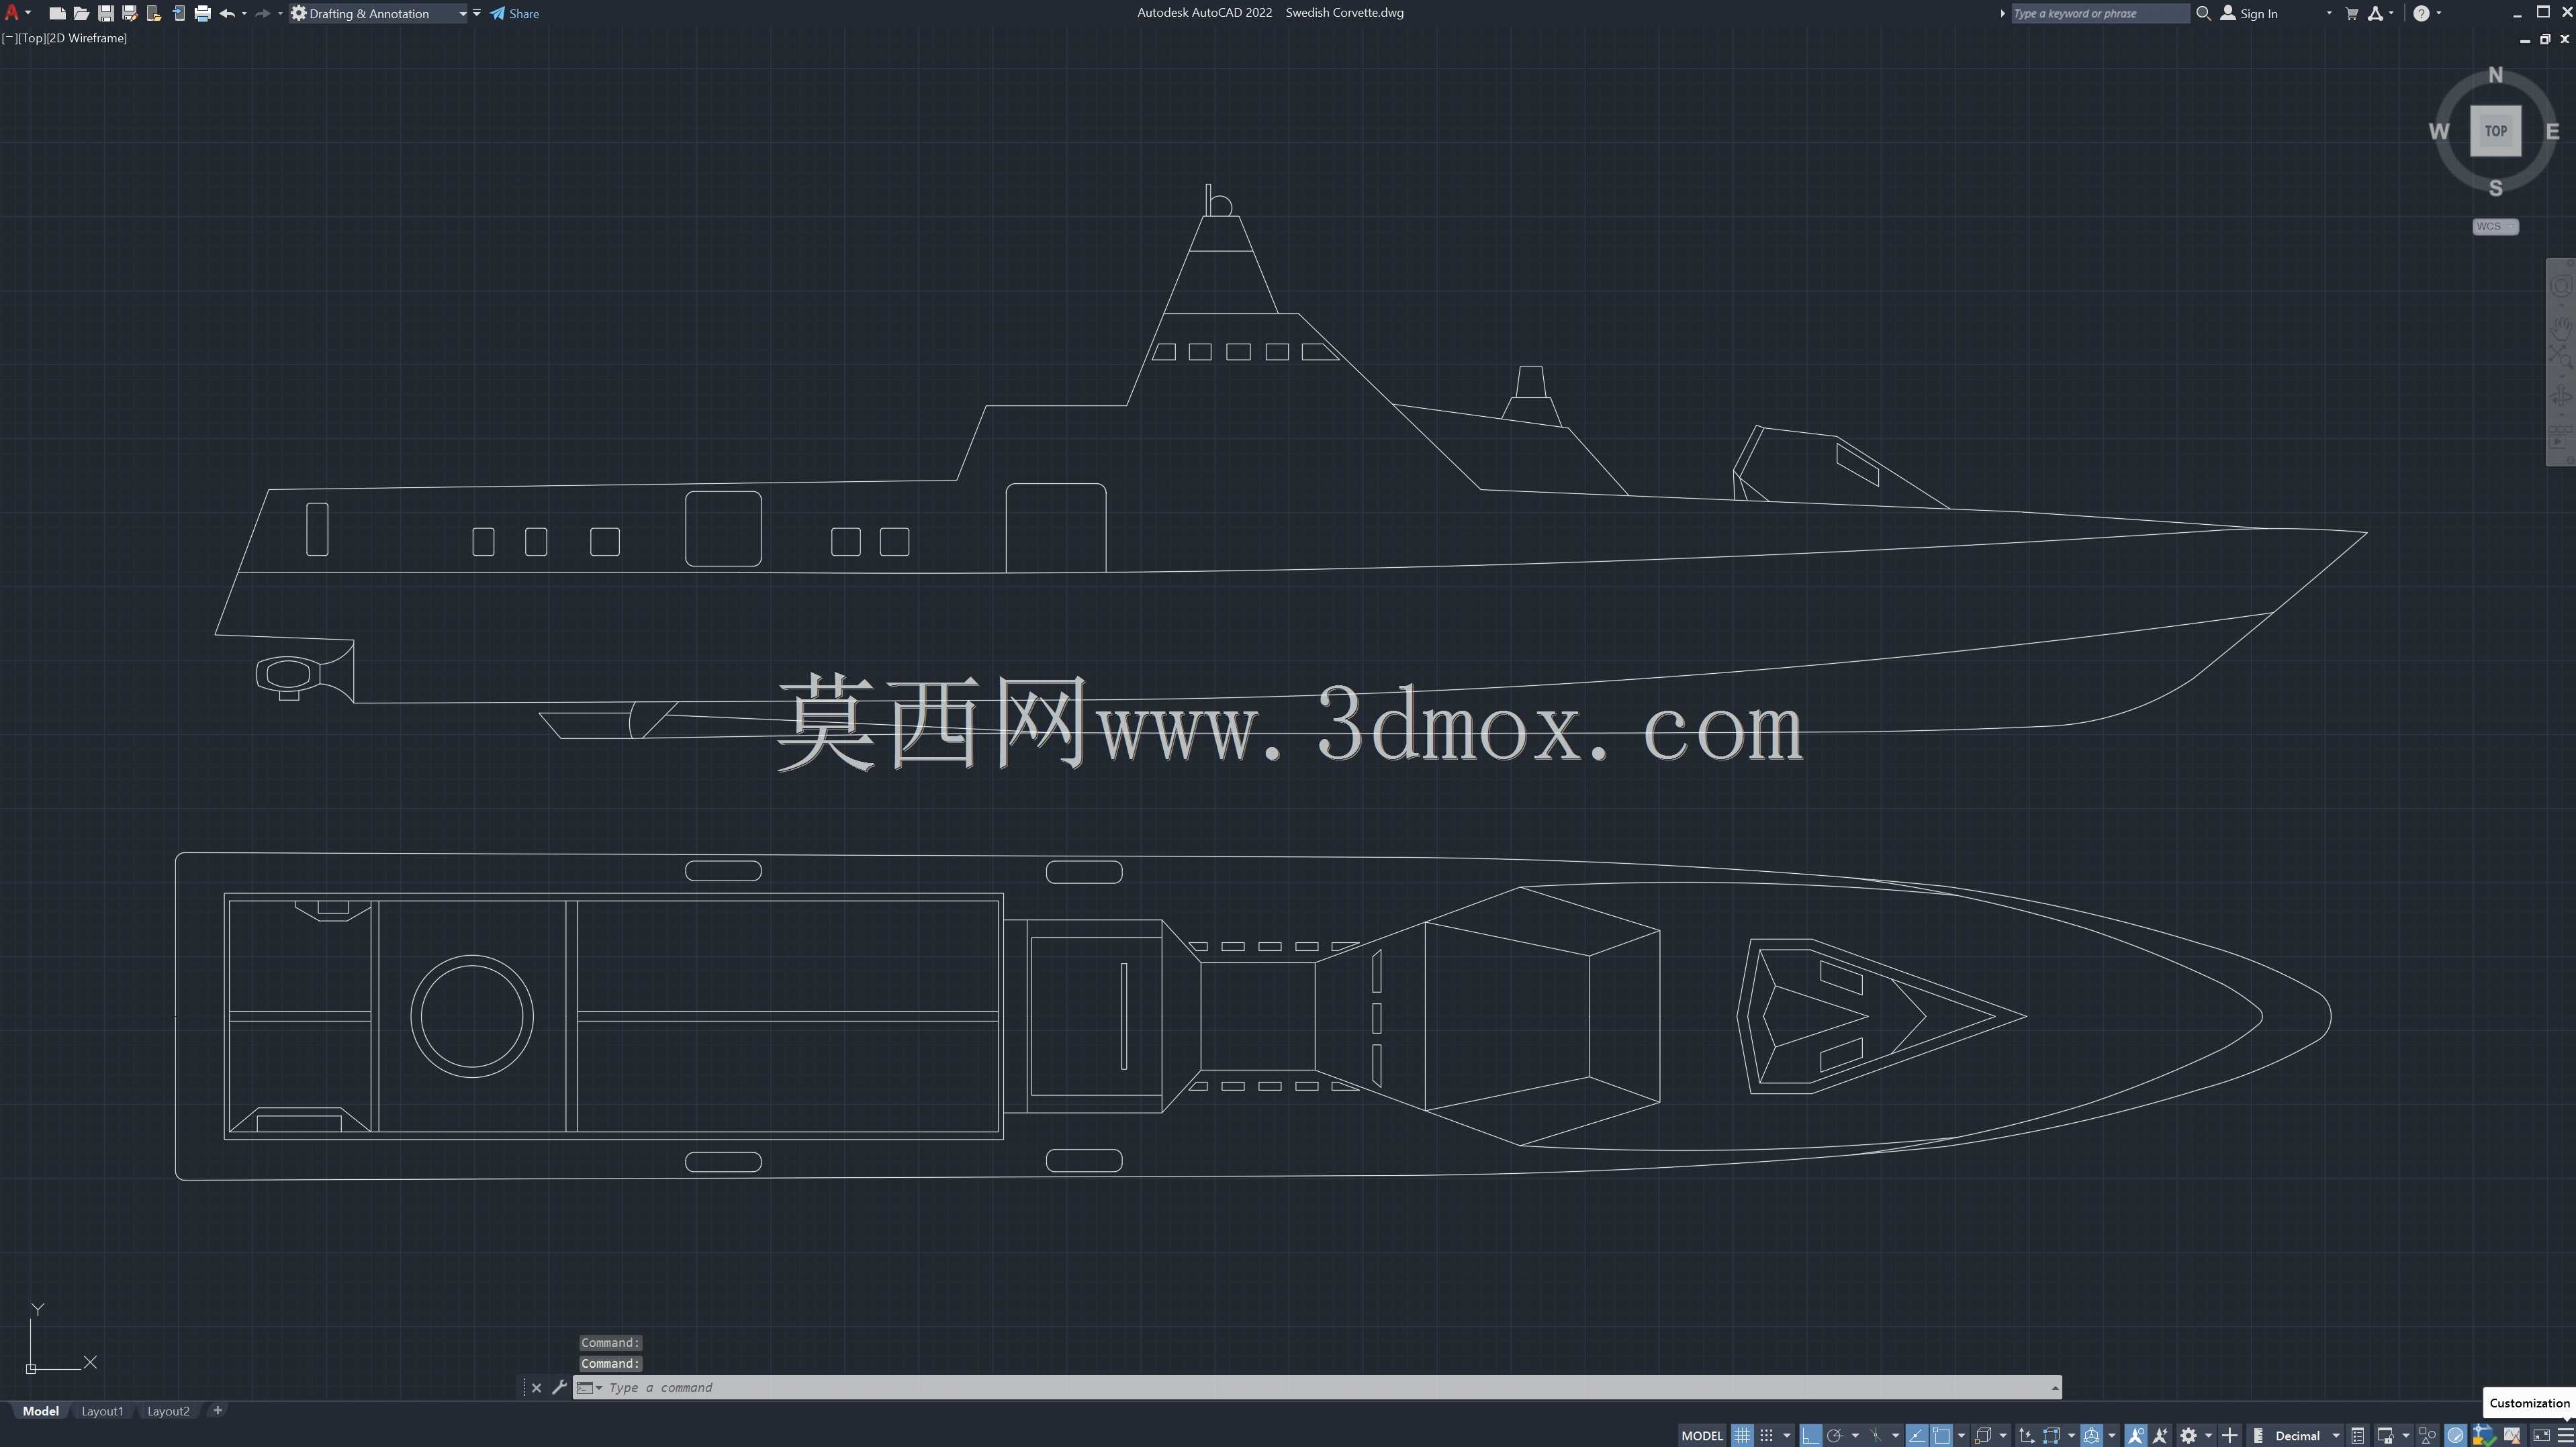Toggle drawing grid display
The width and height of the screenshot is (2576, 1447).
1742,1436
